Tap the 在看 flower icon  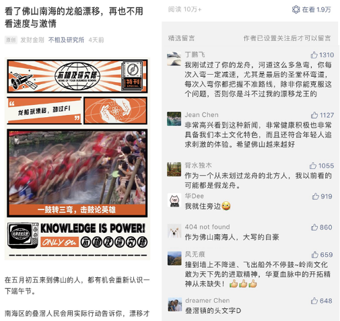click(296, 9)
